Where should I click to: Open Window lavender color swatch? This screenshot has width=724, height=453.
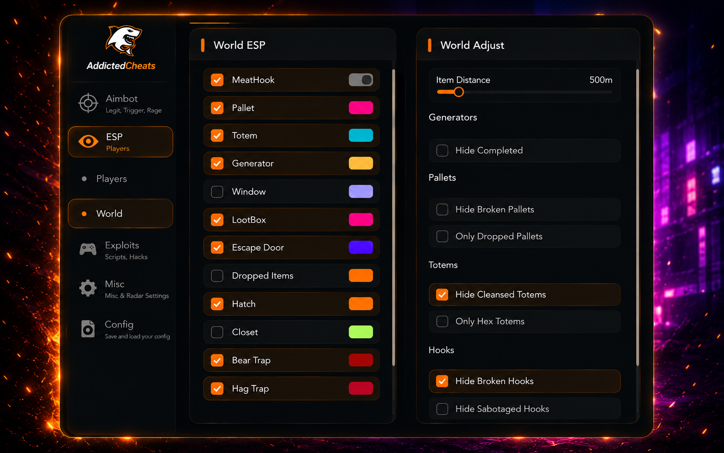[361, 191]
